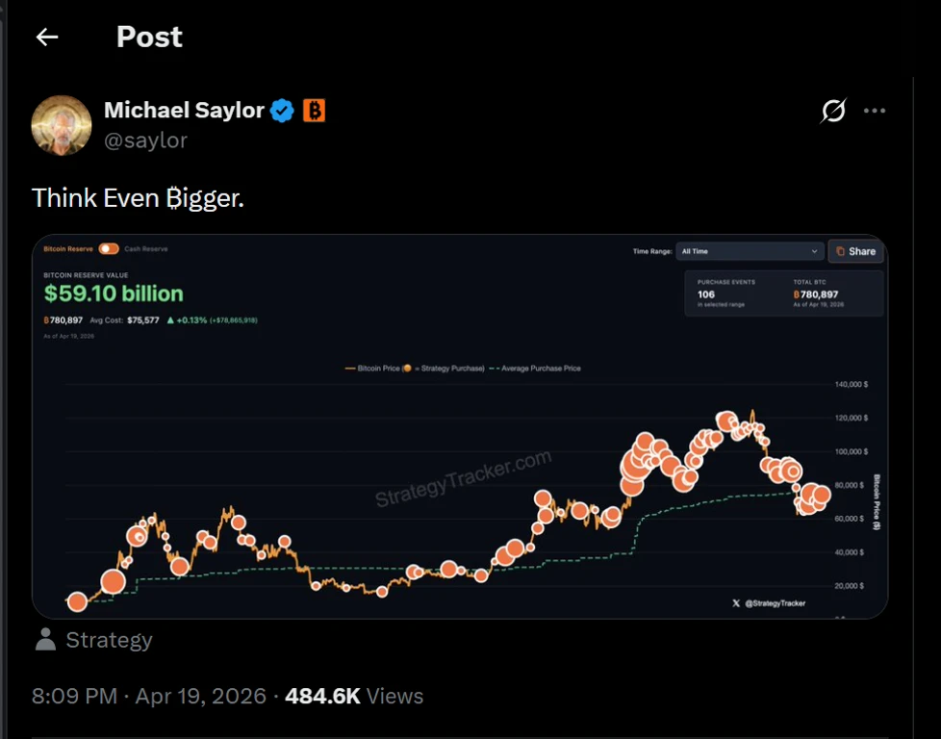This screenshot has height=739, width=941.
Task: Click the Apr 19, 2026 timestamp
Action: 200,697
